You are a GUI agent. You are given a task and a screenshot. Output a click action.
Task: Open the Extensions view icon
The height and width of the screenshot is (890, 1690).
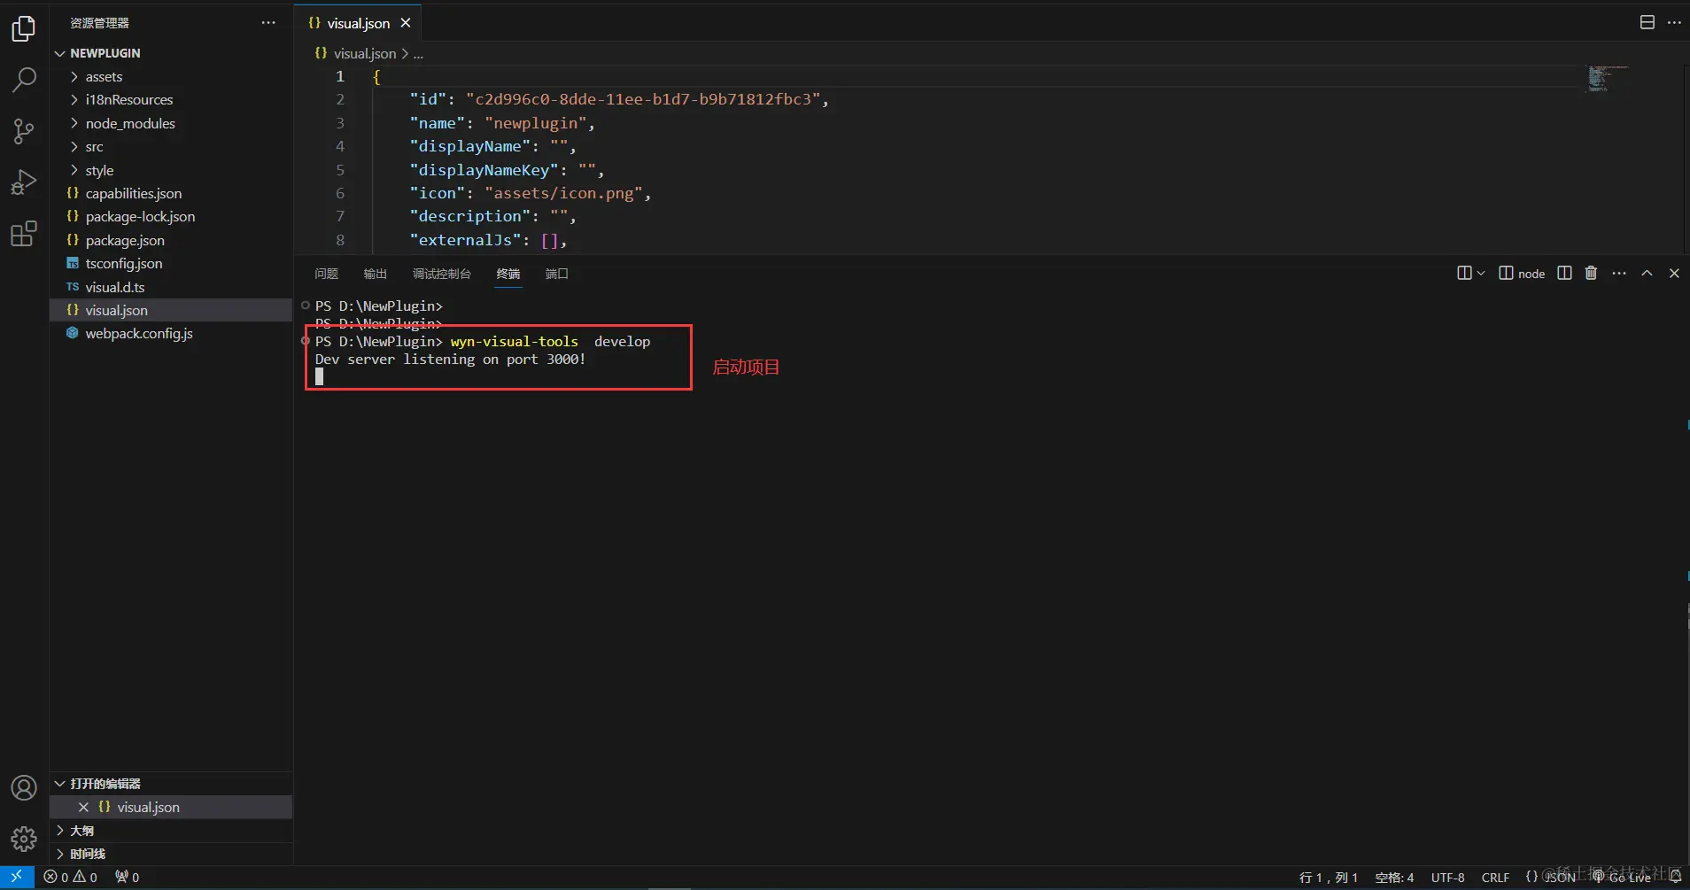pos(24,234)
